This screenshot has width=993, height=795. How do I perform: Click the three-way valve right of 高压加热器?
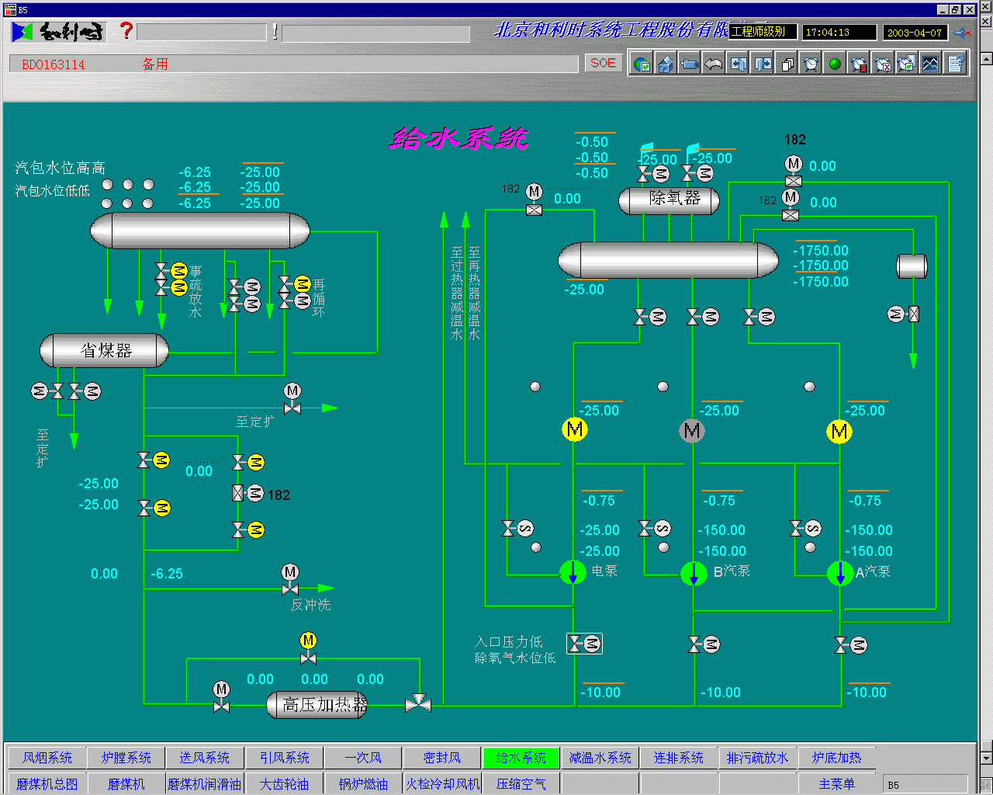[x=418, y=703]
